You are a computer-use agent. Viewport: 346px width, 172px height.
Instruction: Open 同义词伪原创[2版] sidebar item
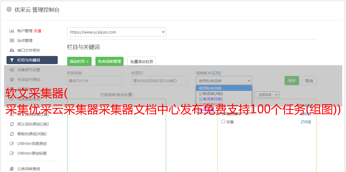coord(33,124)
